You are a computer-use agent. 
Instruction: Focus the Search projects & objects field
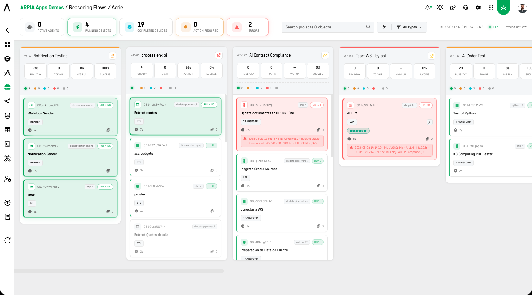coord(328,27)
